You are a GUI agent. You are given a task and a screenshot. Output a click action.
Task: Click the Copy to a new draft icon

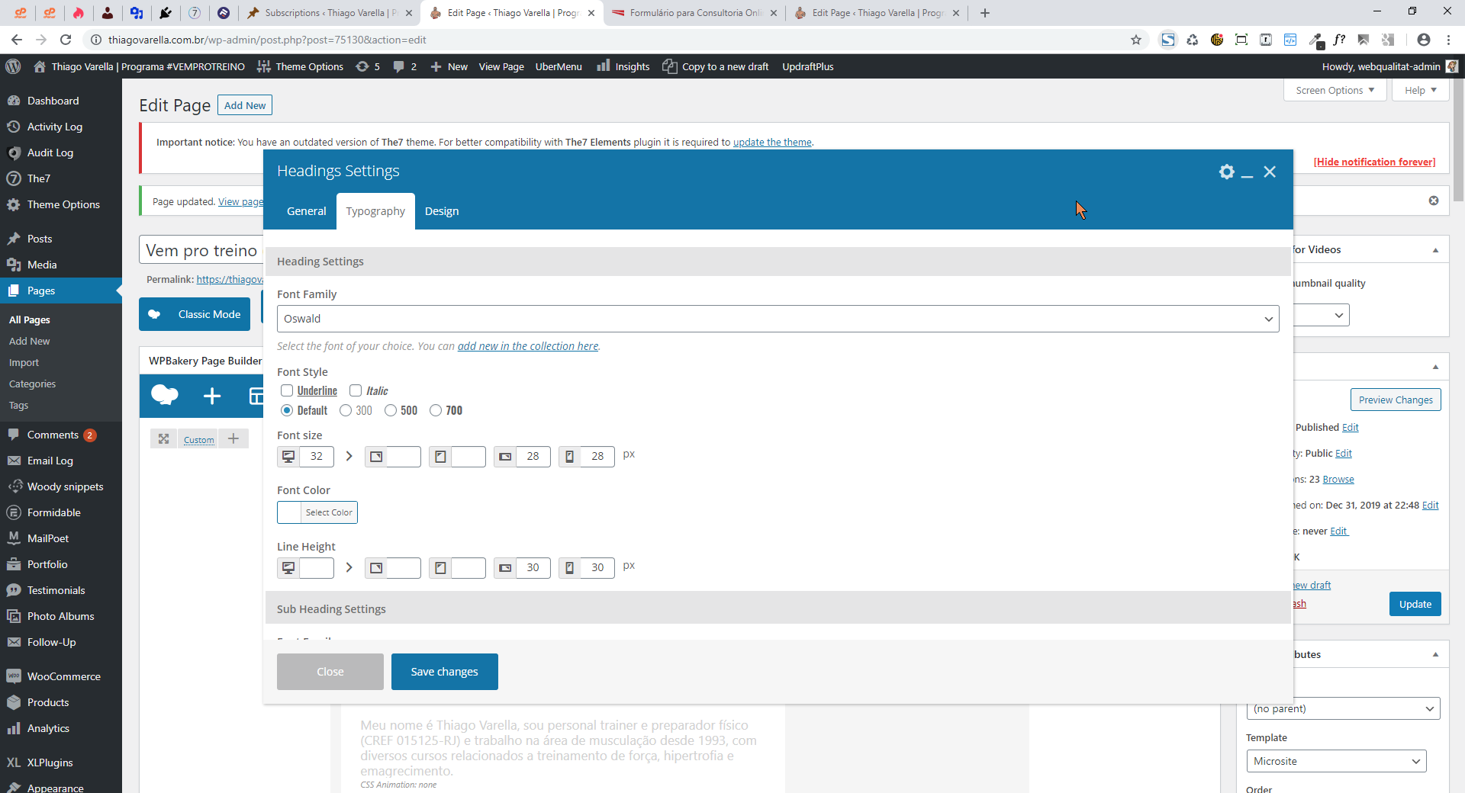669,66
